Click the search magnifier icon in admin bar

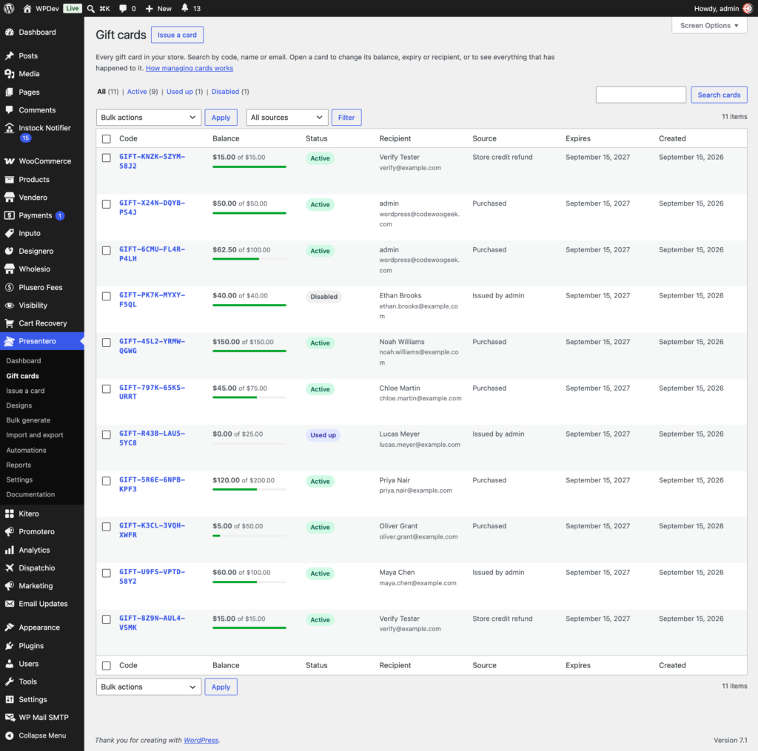pyautogui.click(x=90, y=8)
